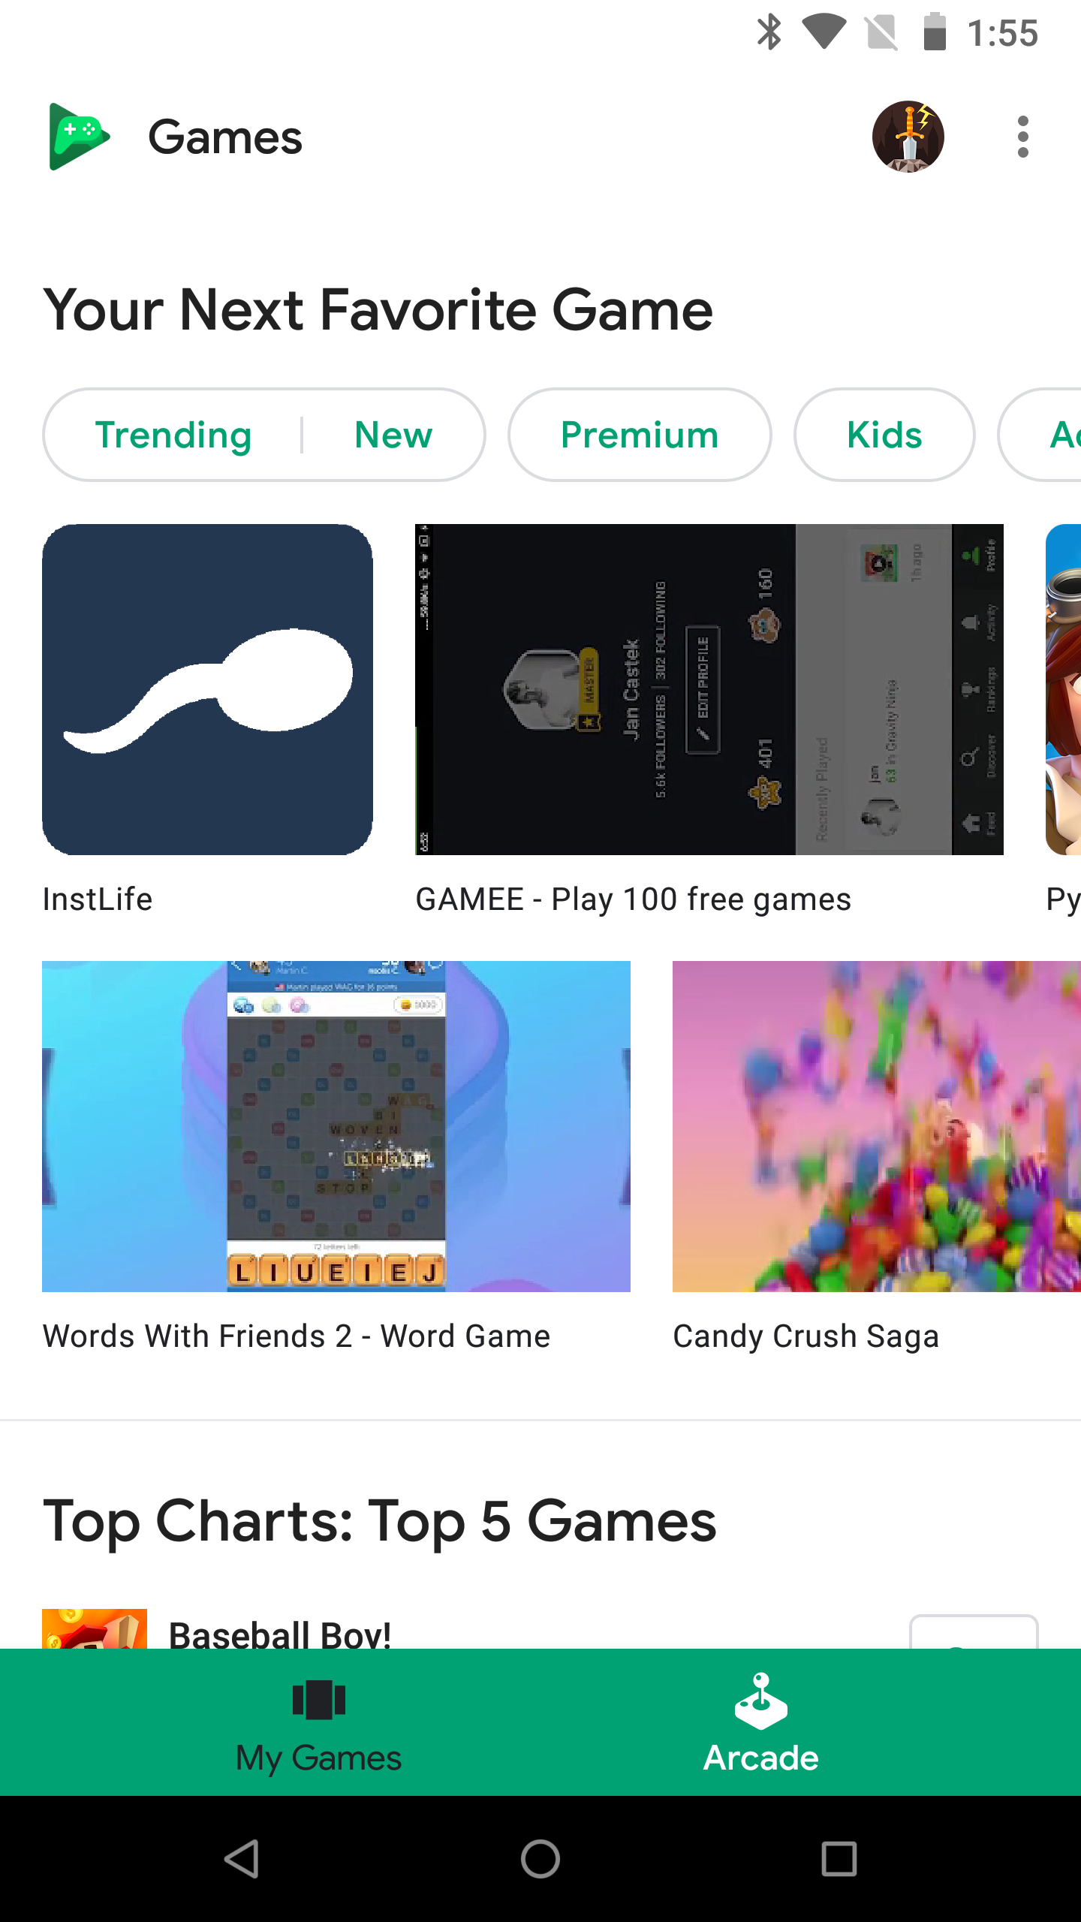Tap the recent apps square button
Image resolution: width=1081 pixels, height=1922 pixels.
click(x=839, y=1859)
